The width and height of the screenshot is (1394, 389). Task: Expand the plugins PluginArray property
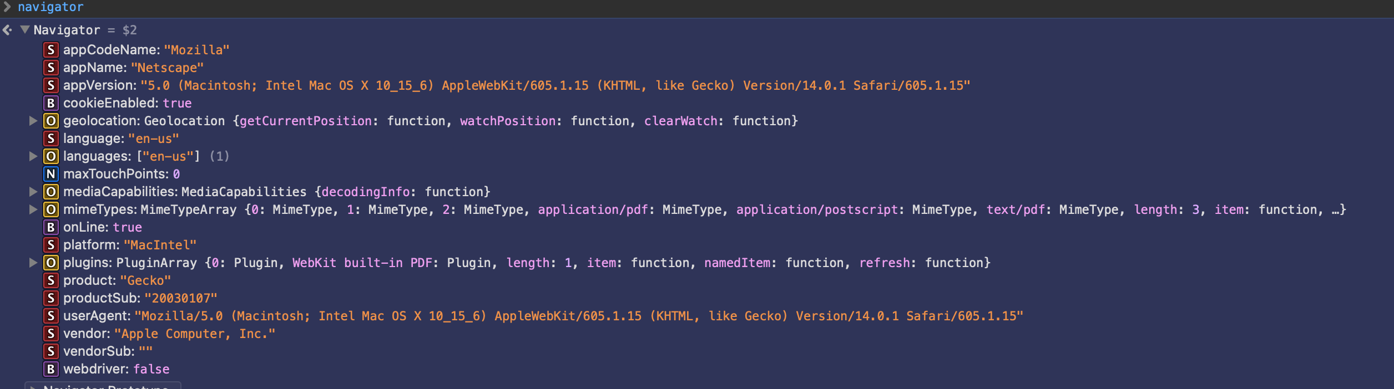tap(34, 263)
